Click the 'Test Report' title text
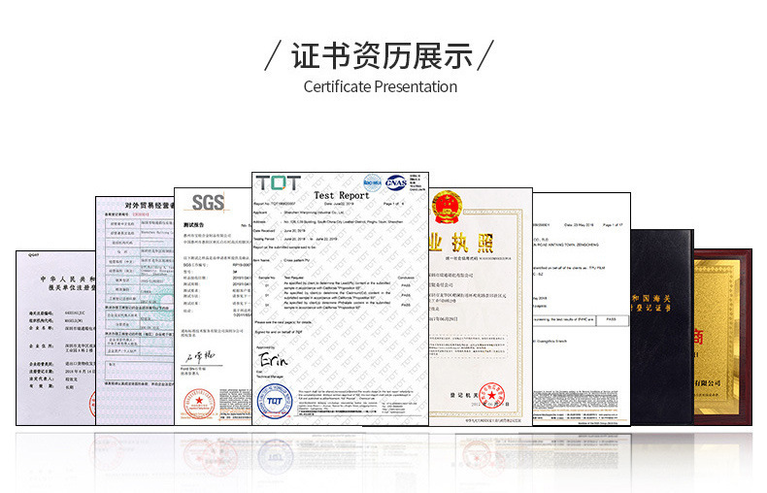Screen dimensions: 767x493 point(342,195)
